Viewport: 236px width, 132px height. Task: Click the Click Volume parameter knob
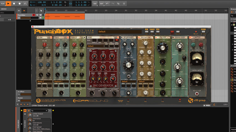[x=30, y=124]
